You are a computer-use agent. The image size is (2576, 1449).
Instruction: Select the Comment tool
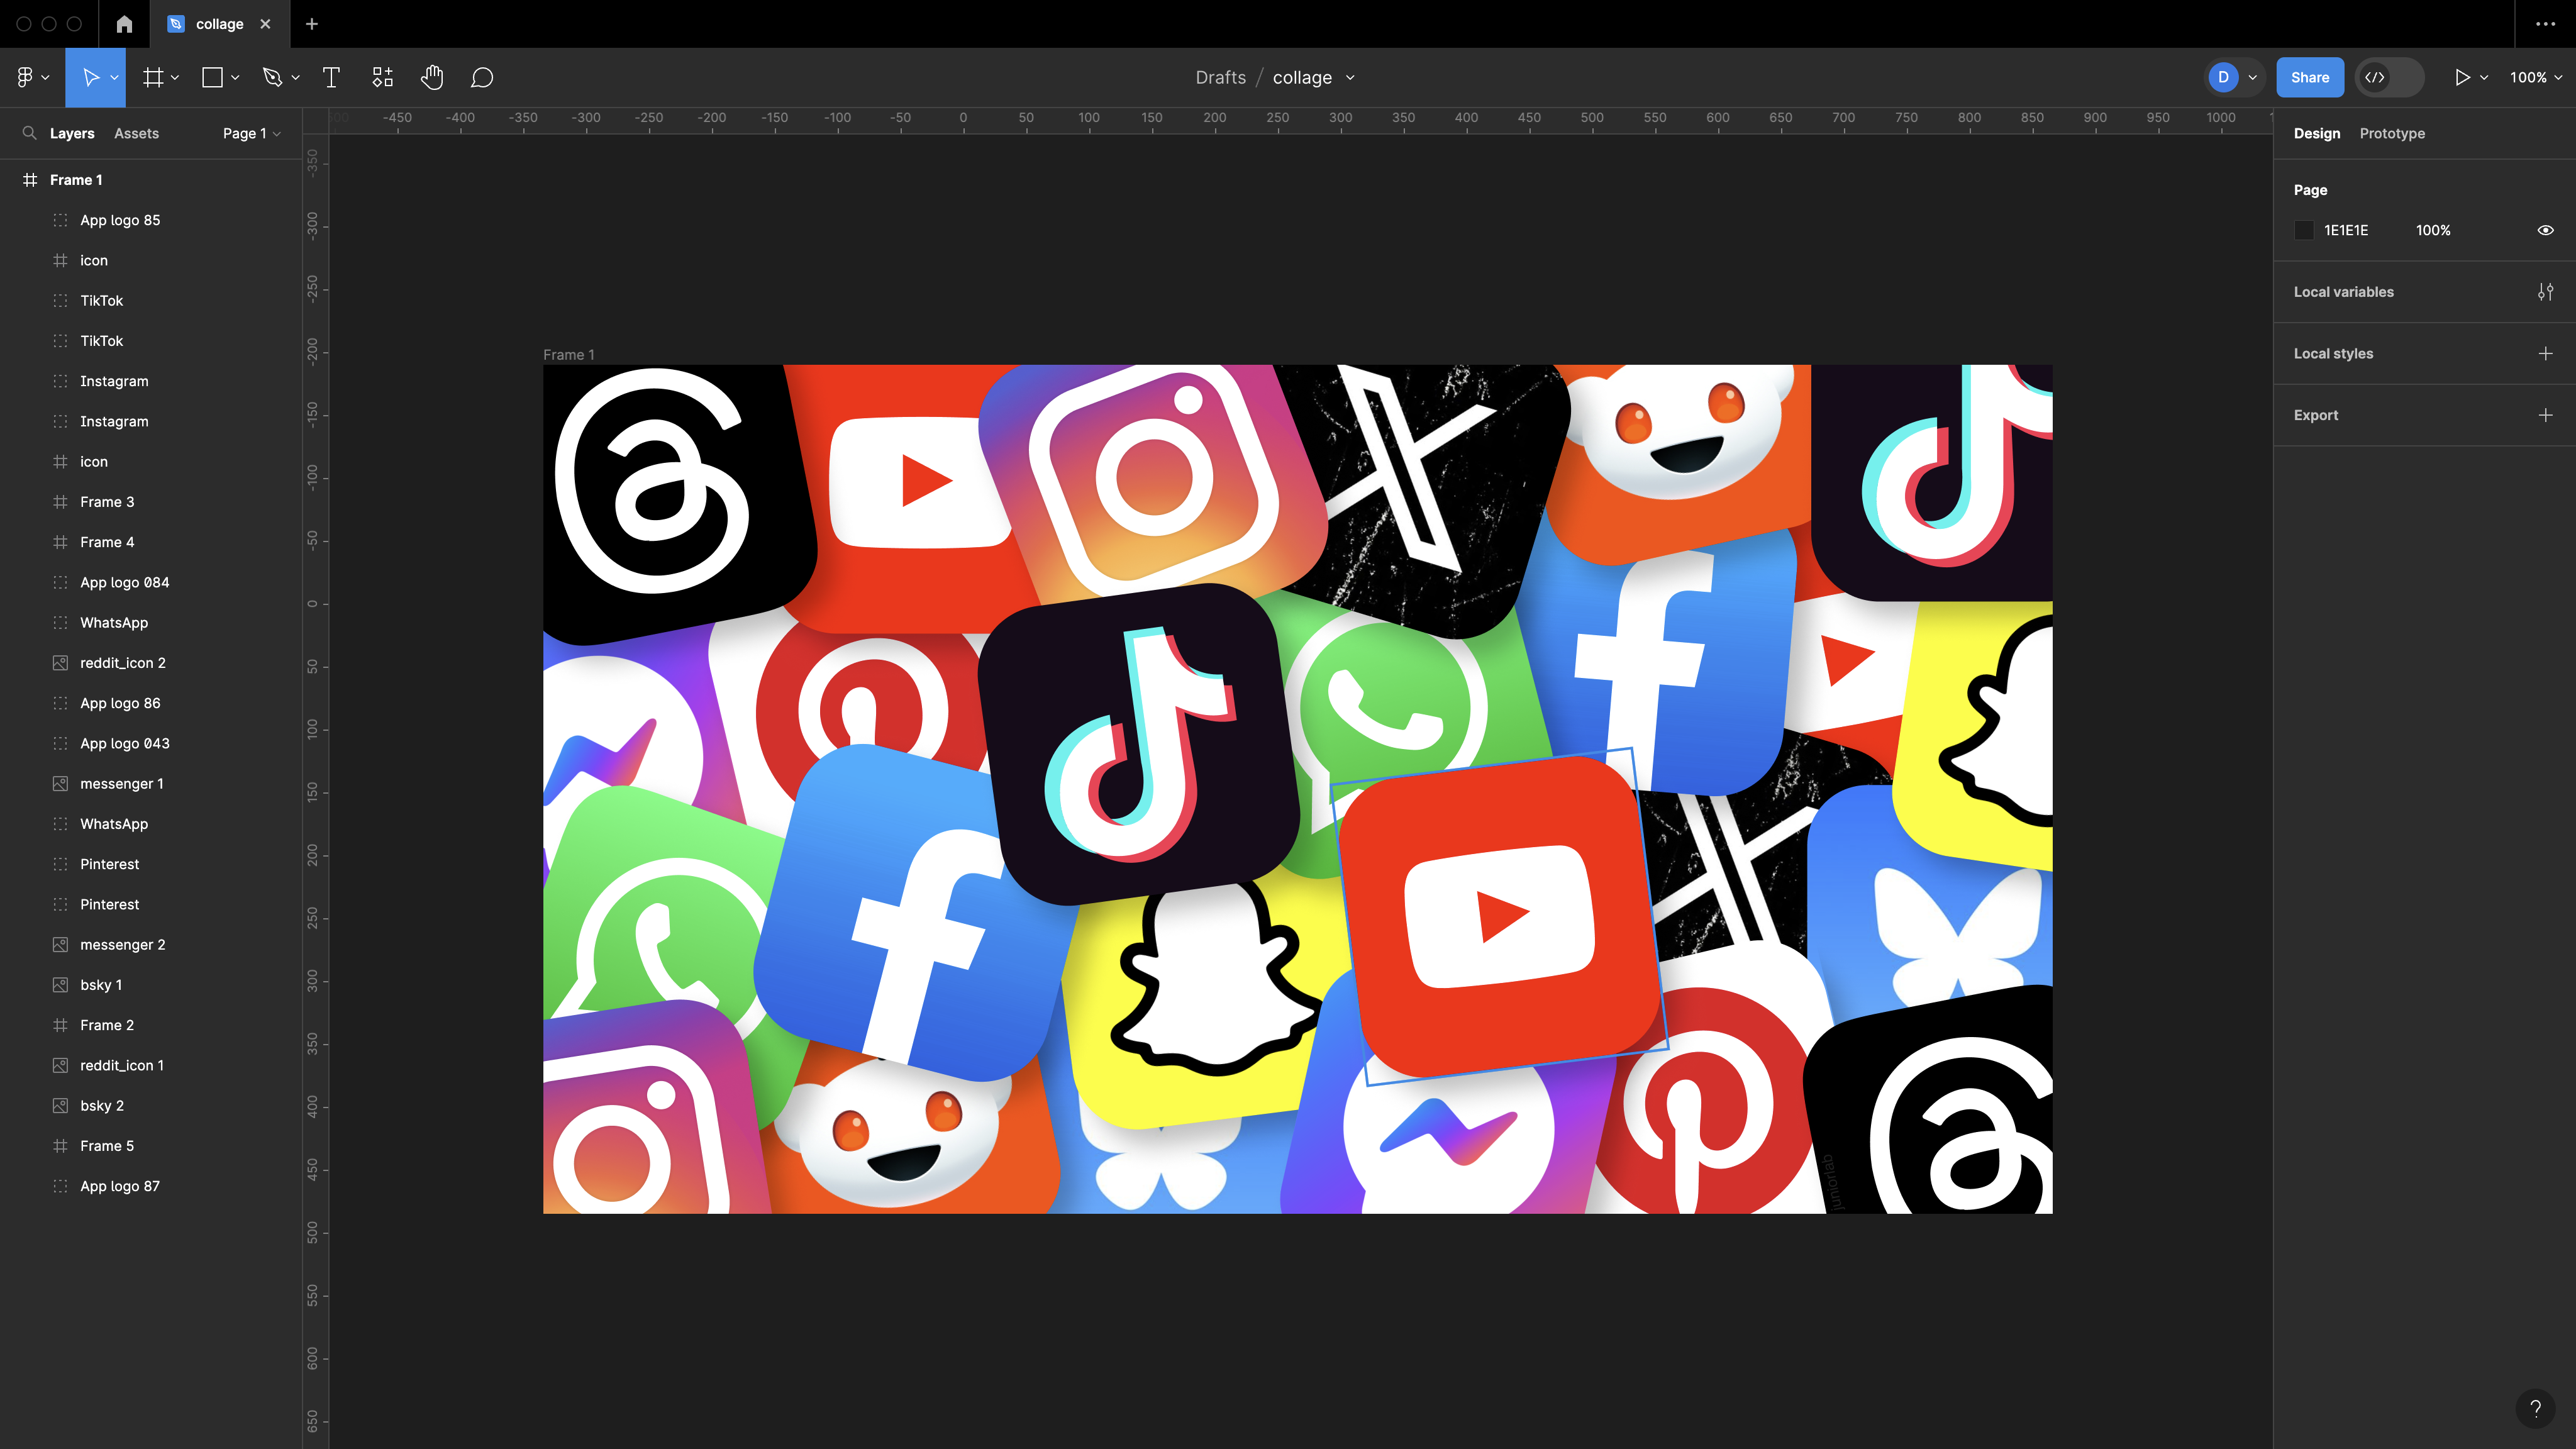[482, 77]
